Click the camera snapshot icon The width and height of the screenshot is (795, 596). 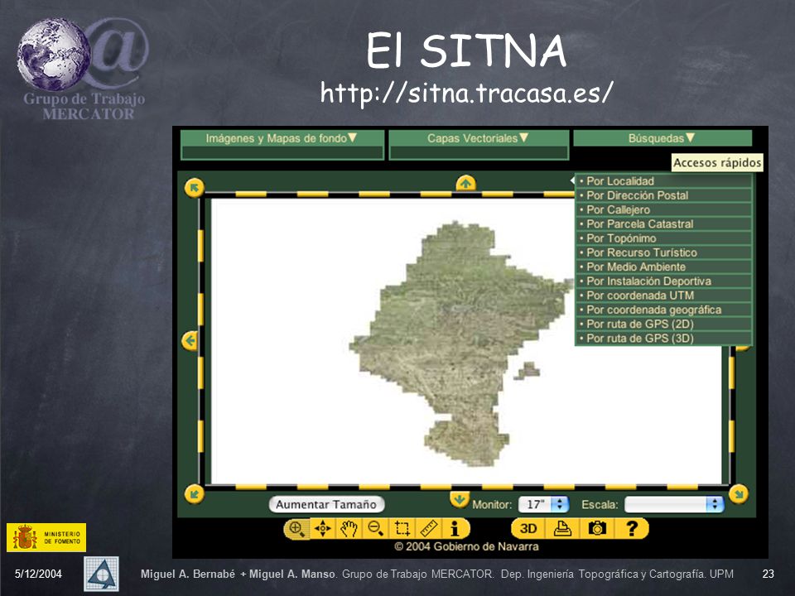pos(597,529)
